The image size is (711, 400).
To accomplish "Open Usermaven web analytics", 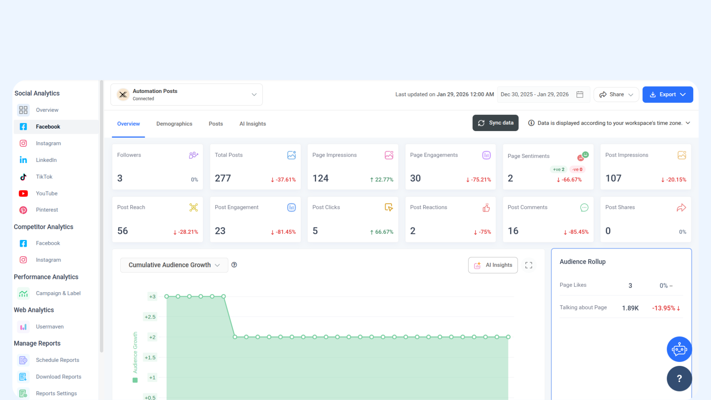I will coord(50,327).
